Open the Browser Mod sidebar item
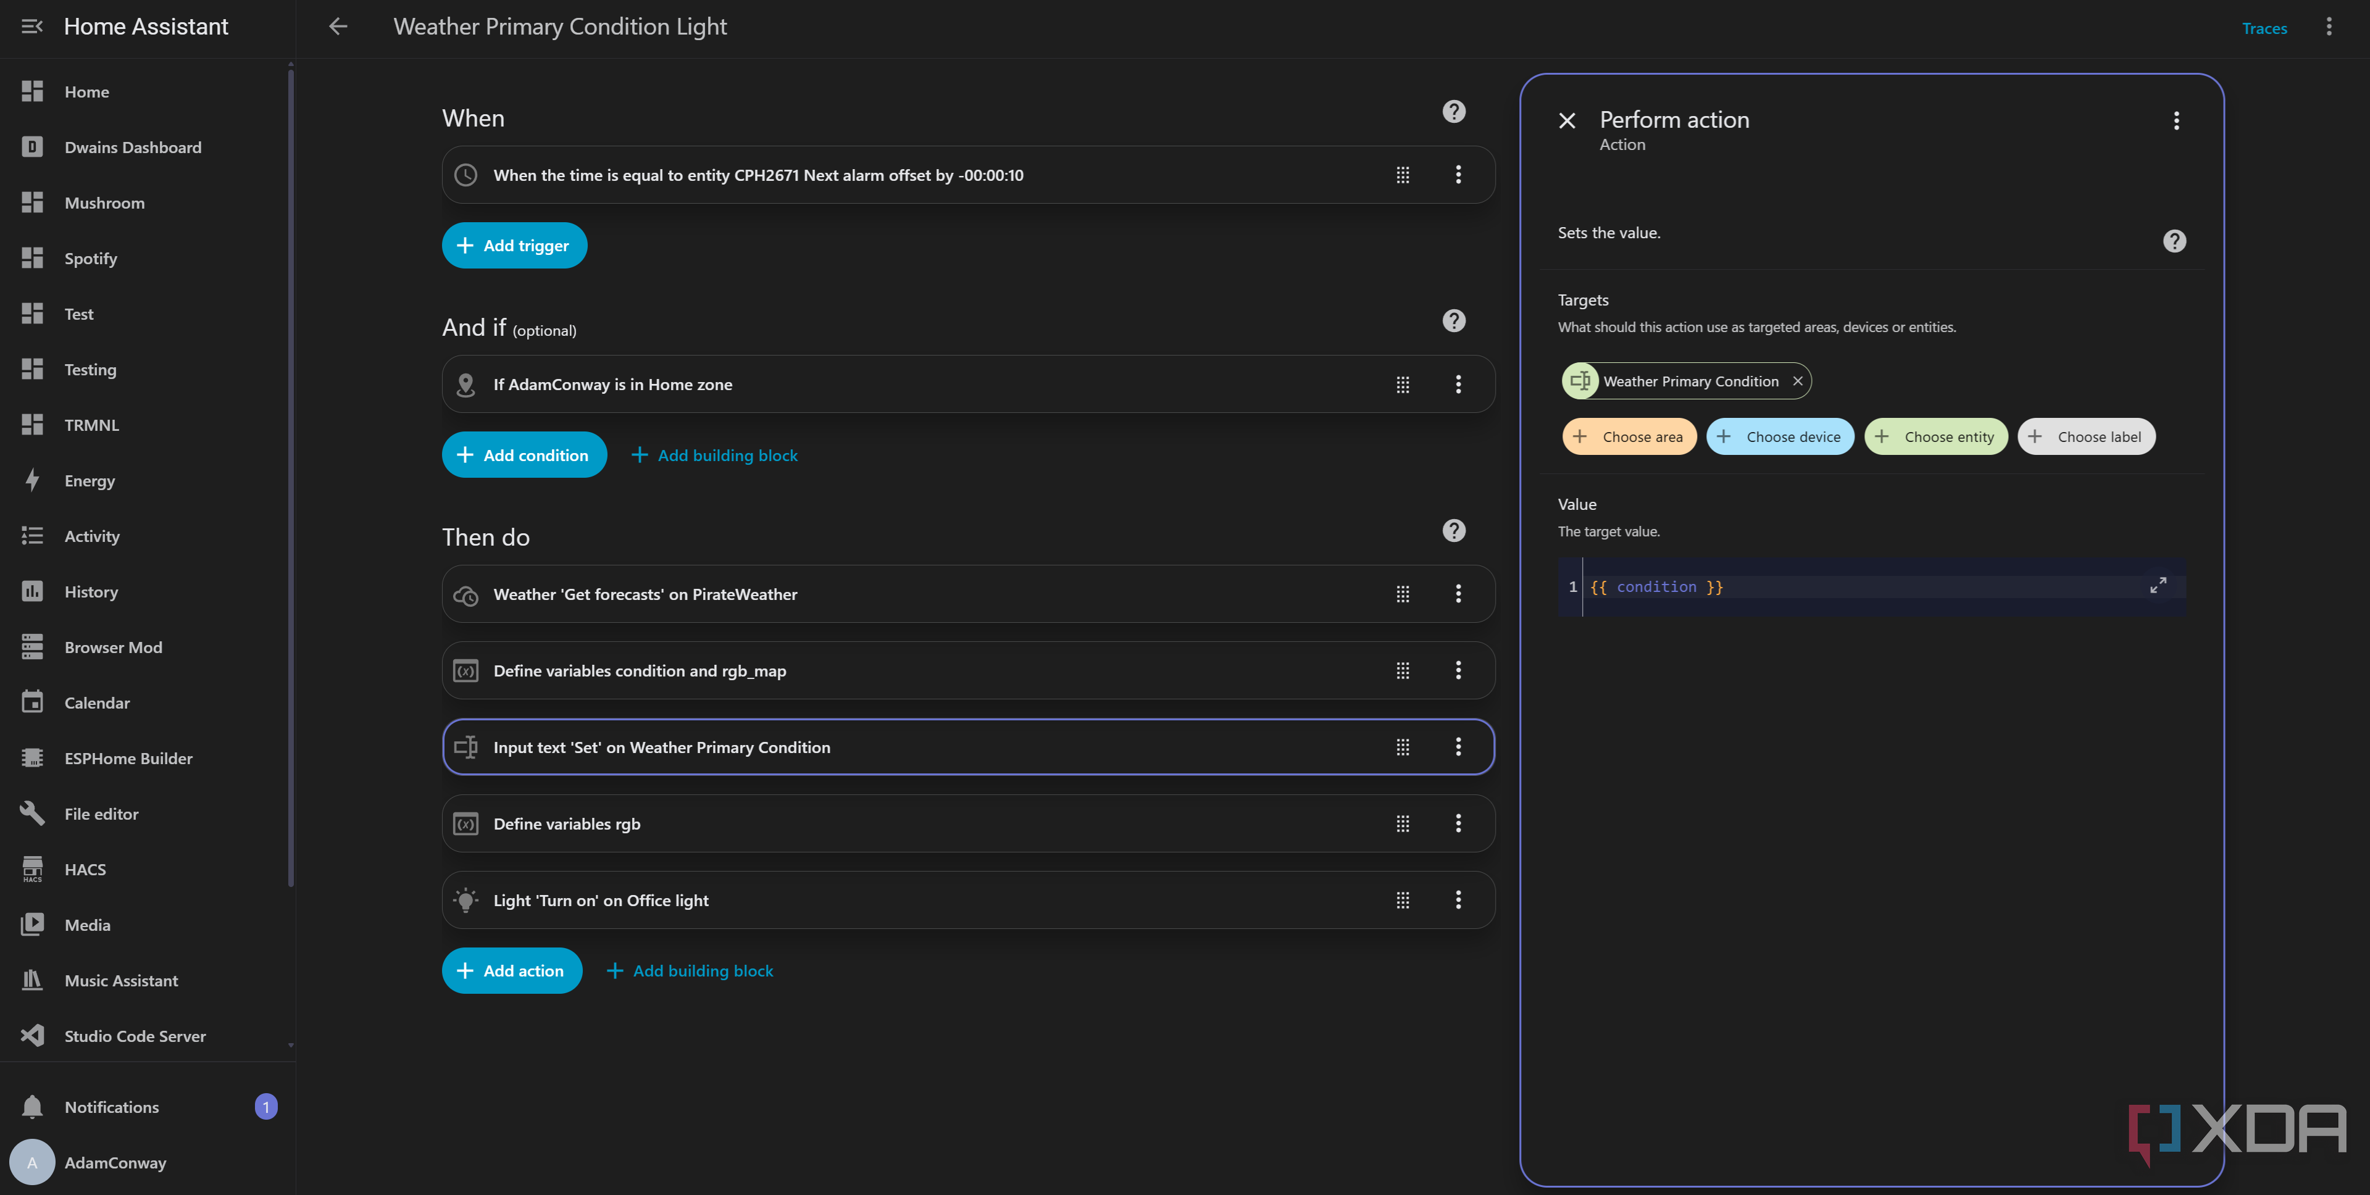Viewport: 2370px width, 1195px height. click(x=147, y=647)
